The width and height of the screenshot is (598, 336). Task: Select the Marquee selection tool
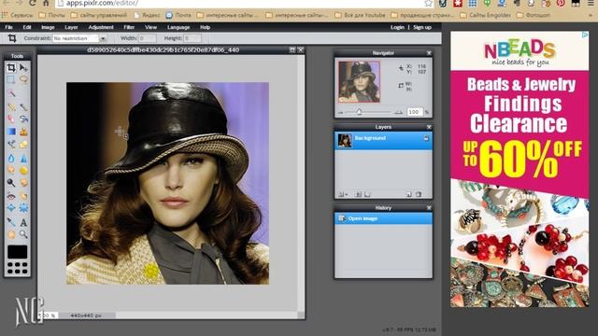pyautogui.click(x=11, y=79)
